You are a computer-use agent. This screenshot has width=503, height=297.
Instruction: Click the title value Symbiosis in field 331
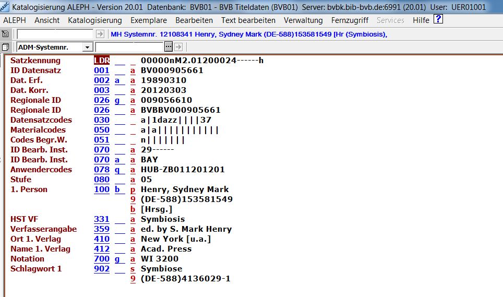point(163,219)
